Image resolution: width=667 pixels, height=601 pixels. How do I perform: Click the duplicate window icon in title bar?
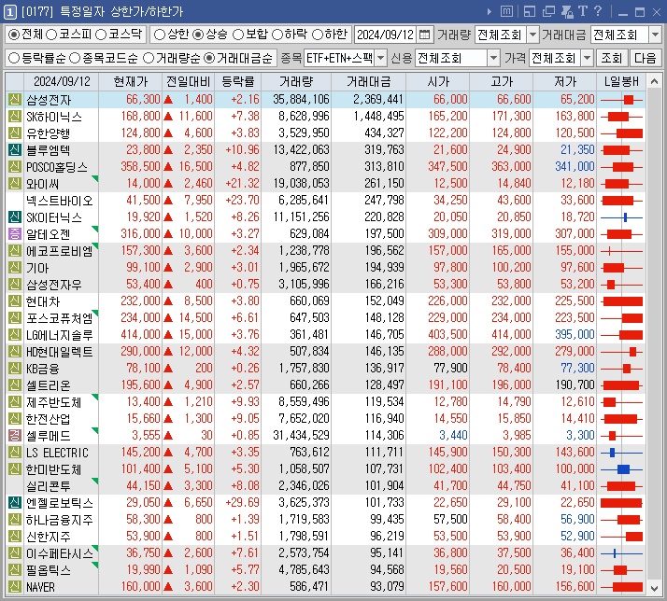pos(548,11)
